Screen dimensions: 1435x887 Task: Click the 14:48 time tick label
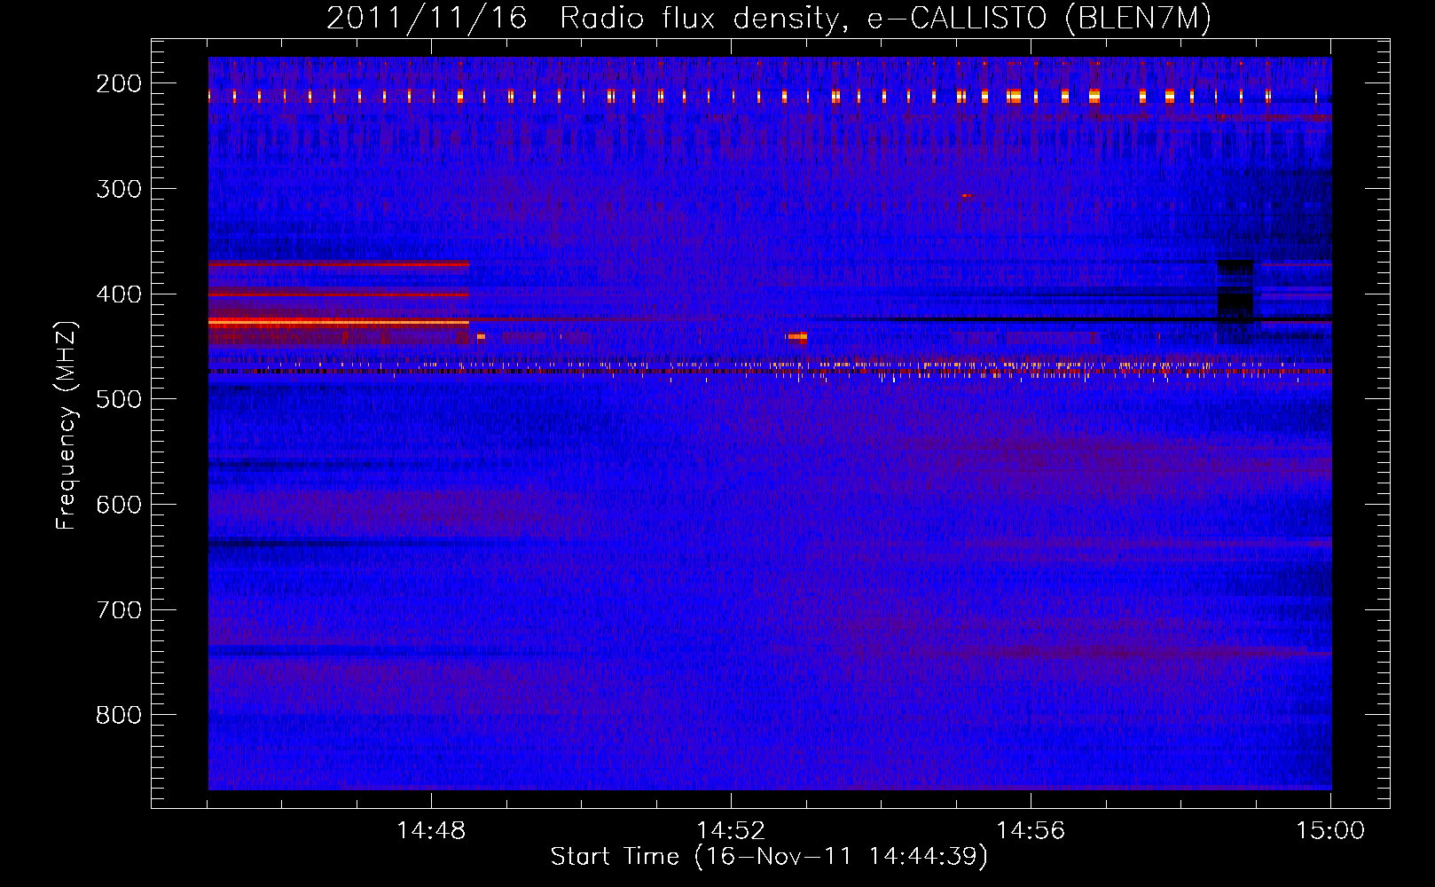431,831
